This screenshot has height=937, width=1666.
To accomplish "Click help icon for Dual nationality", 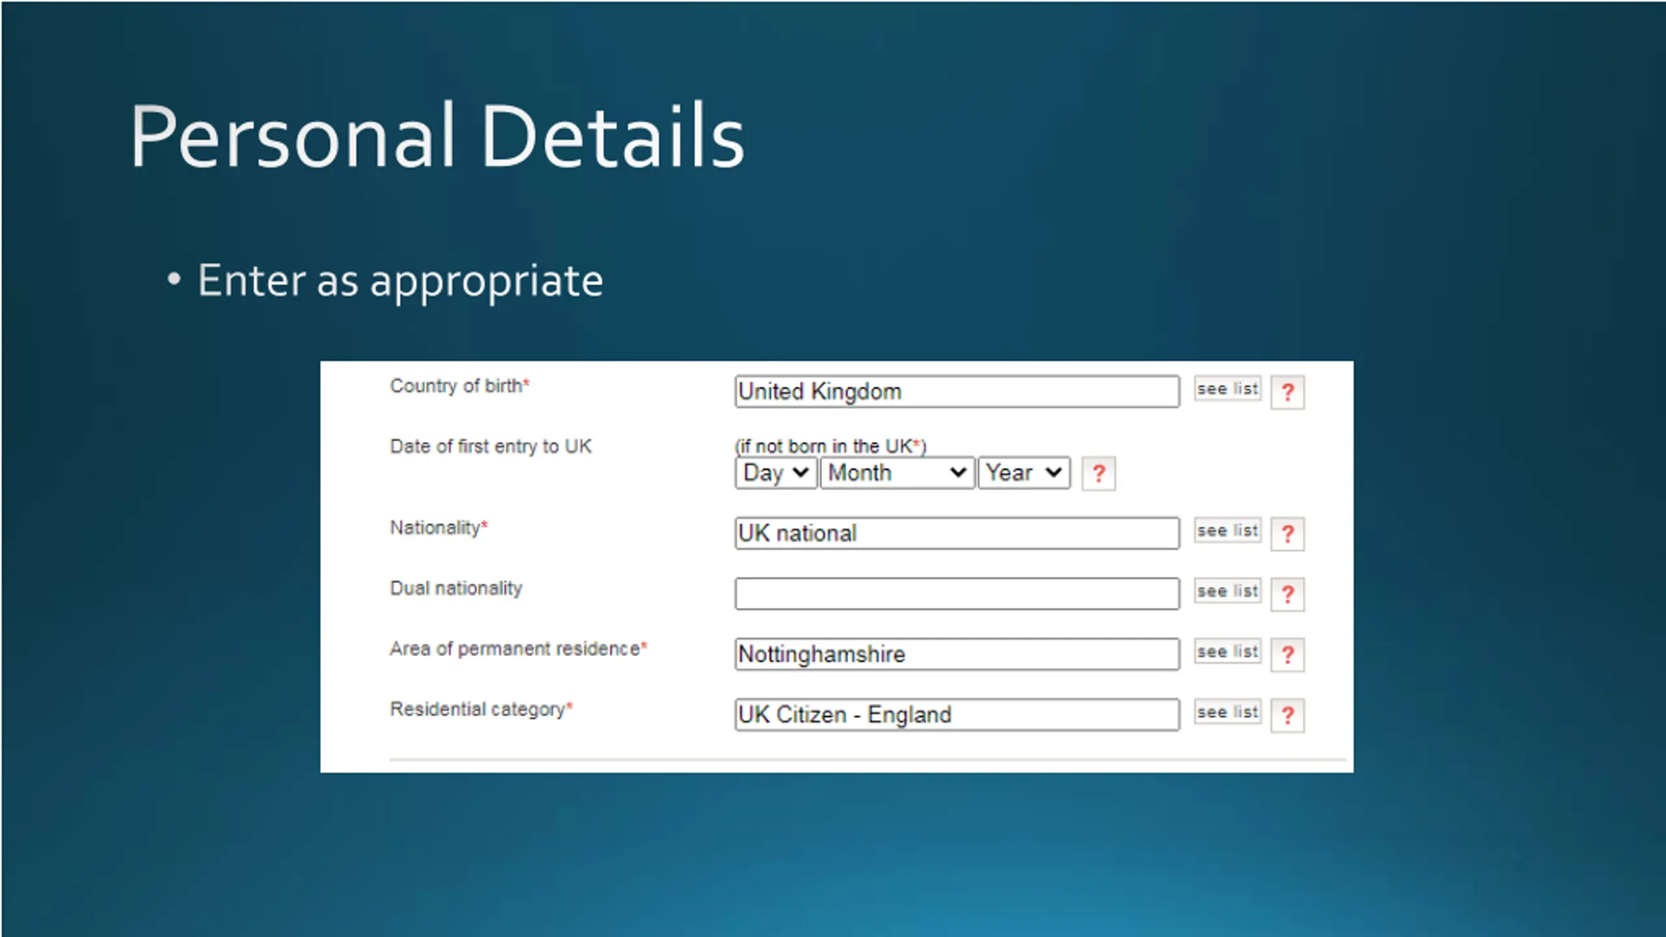I will coord(1287,595).
